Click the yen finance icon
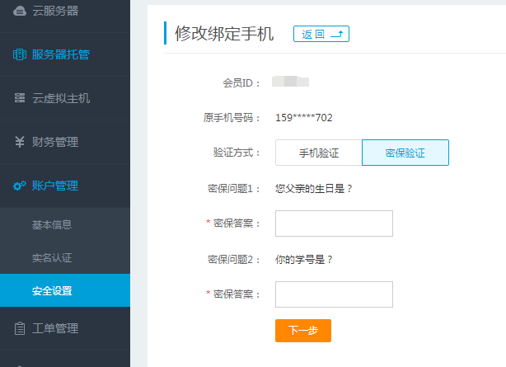 coord(19,142)
